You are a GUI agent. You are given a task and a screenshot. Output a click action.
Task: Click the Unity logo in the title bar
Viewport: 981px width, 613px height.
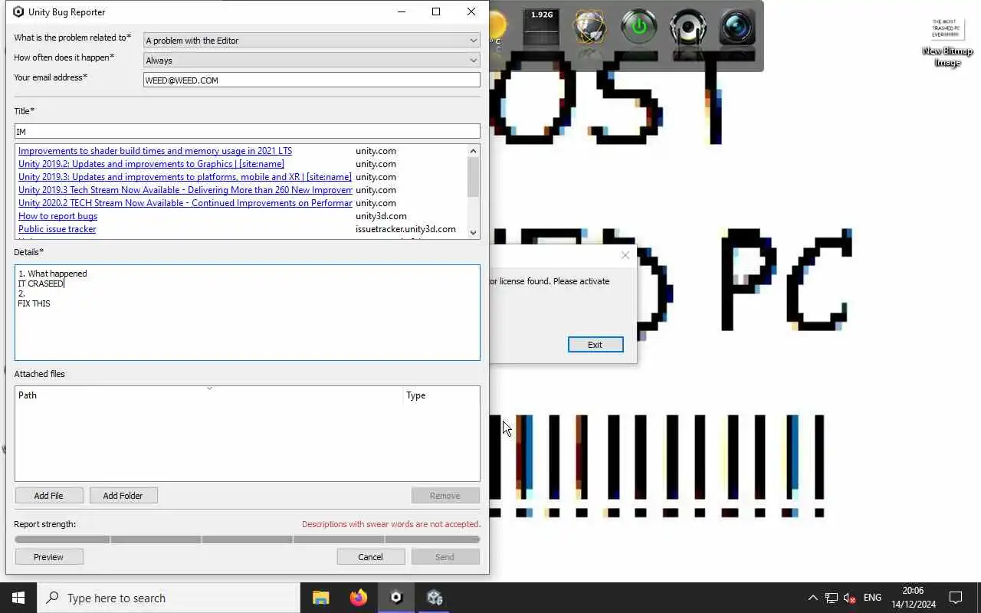pos(18,11)
